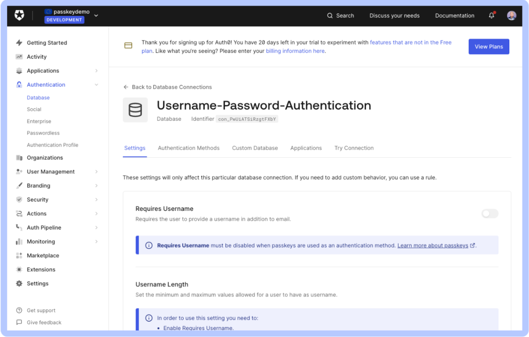The width and height of the screenshot is (529, 337).
Task: Open the user profile avatar
Action: click(511, 15)
